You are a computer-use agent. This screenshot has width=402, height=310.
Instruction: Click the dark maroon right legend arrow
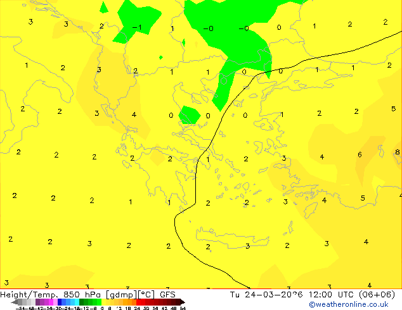[x=182, y=302]
